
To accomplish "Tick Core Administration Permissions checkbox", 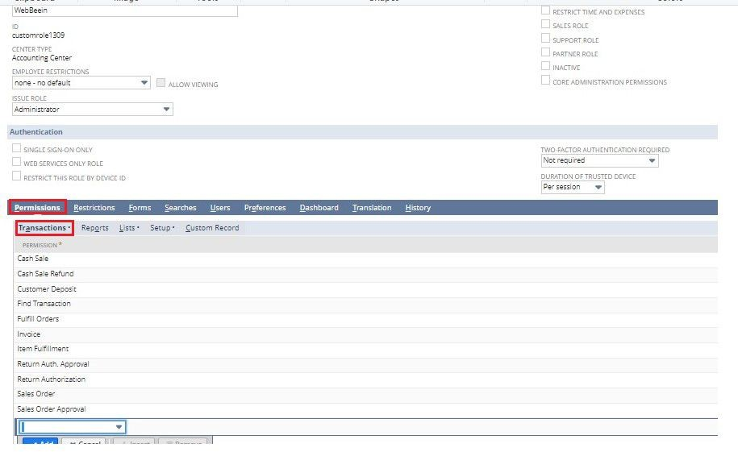I will pos(546,81).
